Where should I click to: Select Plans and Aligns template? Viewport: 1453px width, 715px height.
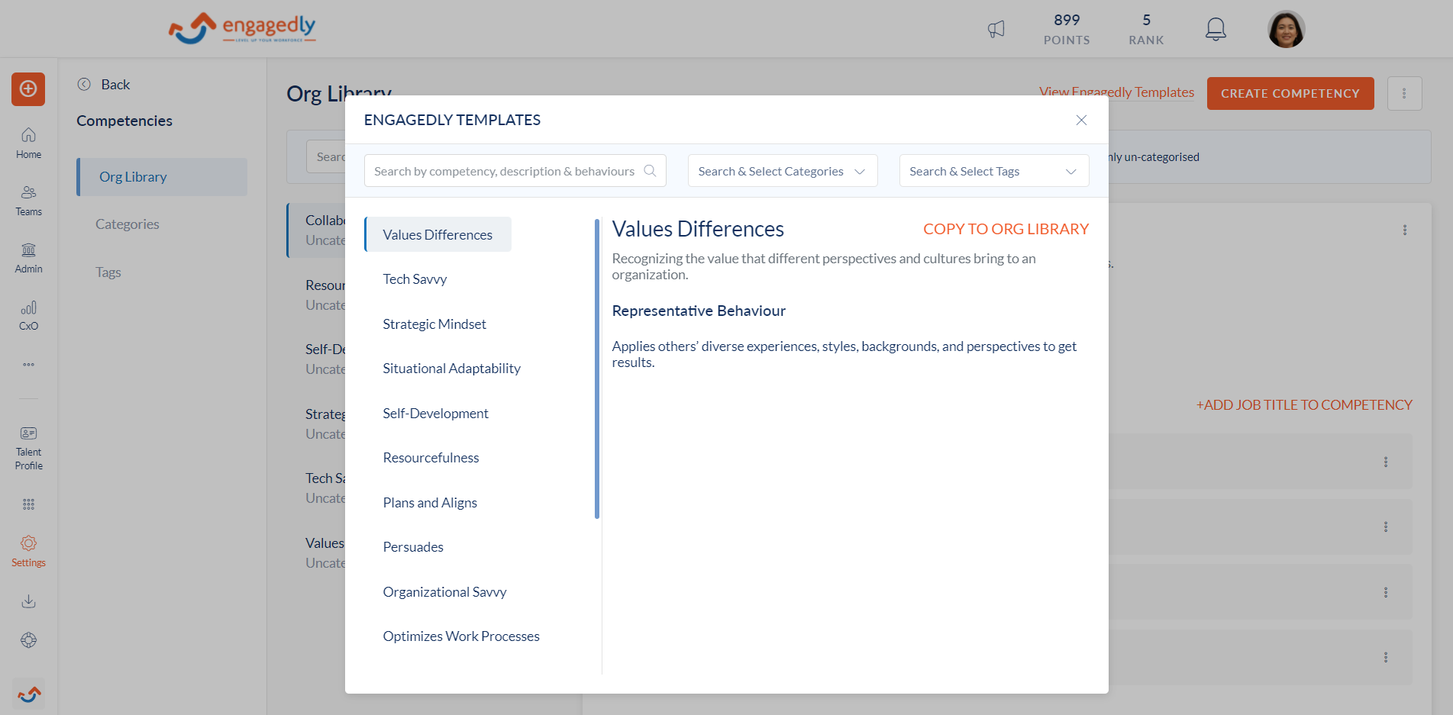pyautogui.click(x=430, y=502)
